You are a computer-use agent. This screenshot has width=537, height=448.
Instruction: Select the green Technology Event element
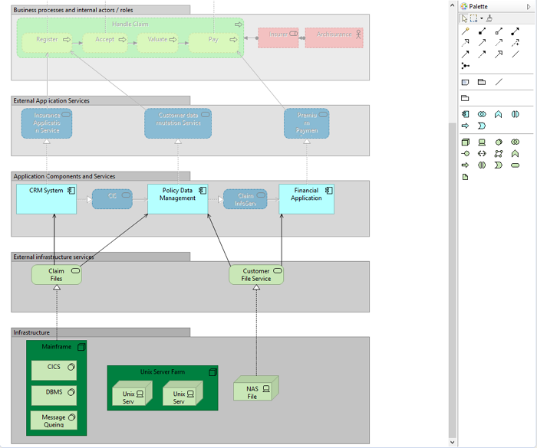click(499, 165)
